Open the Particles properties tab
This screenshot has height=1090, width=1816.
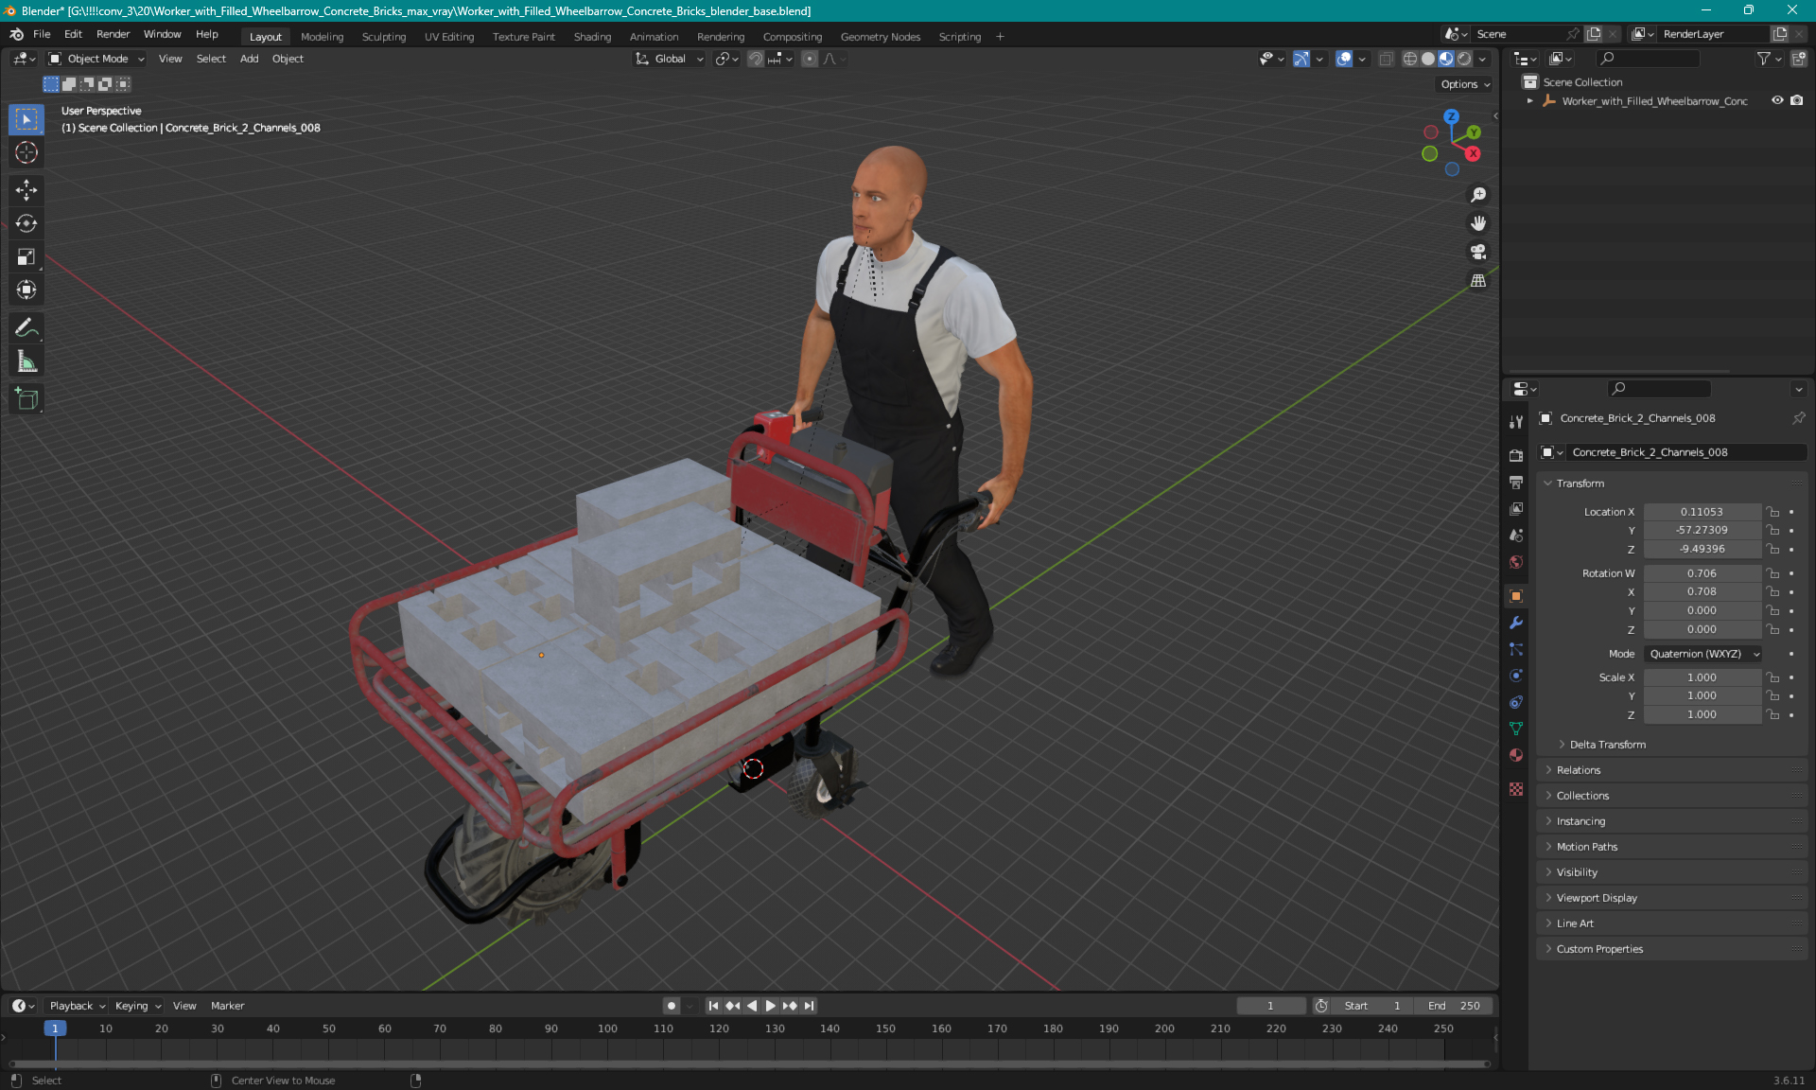pyautogui.click(x=1516, y=649)
